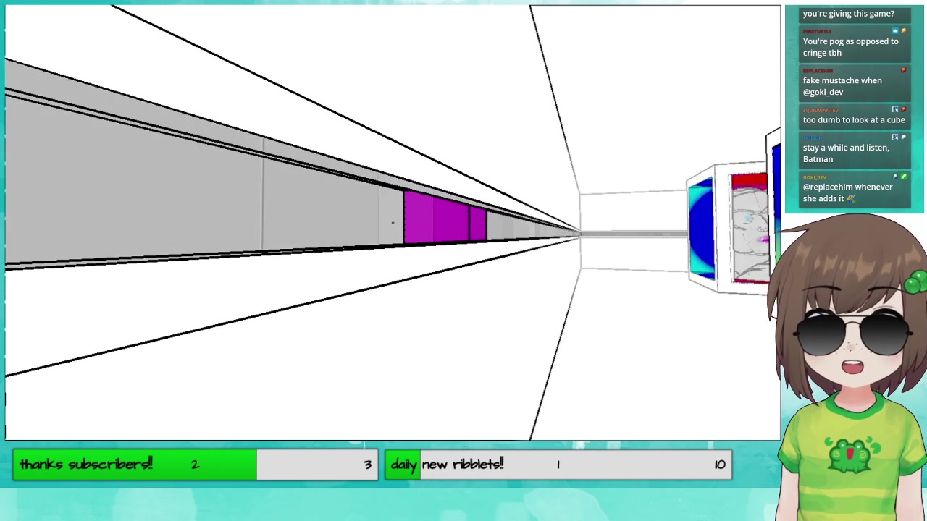Click the 'thanks subscribers!!' progress bar
The image size is (927, 521).
point(195,465)
